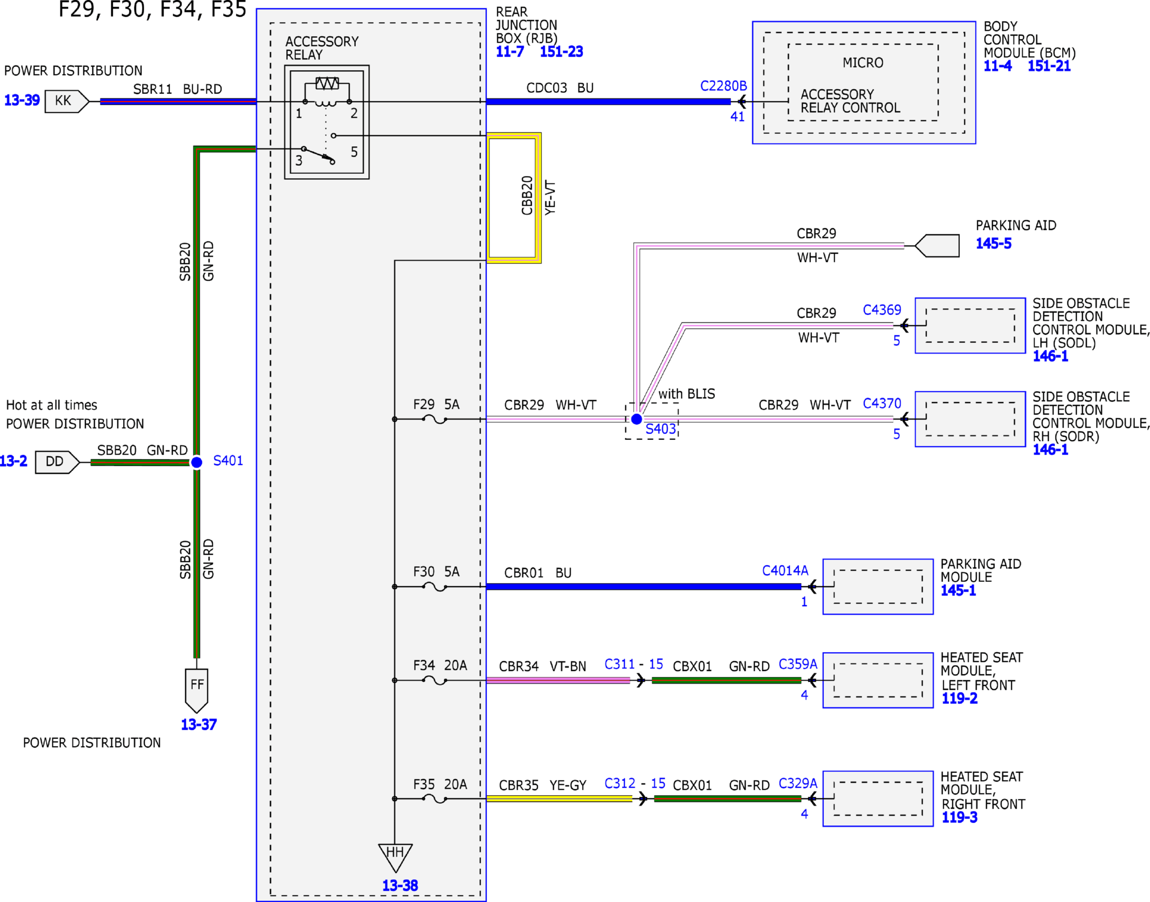Image resolution: width=1150 pixels, height=902 pixels.
Task: Open page reference 13-39 link
Action: [22, 100]
